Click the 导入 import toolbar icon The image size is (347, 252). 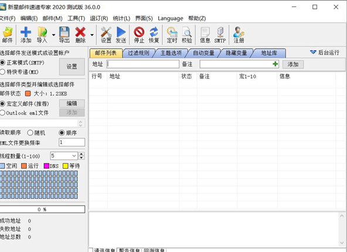(42, 35)
